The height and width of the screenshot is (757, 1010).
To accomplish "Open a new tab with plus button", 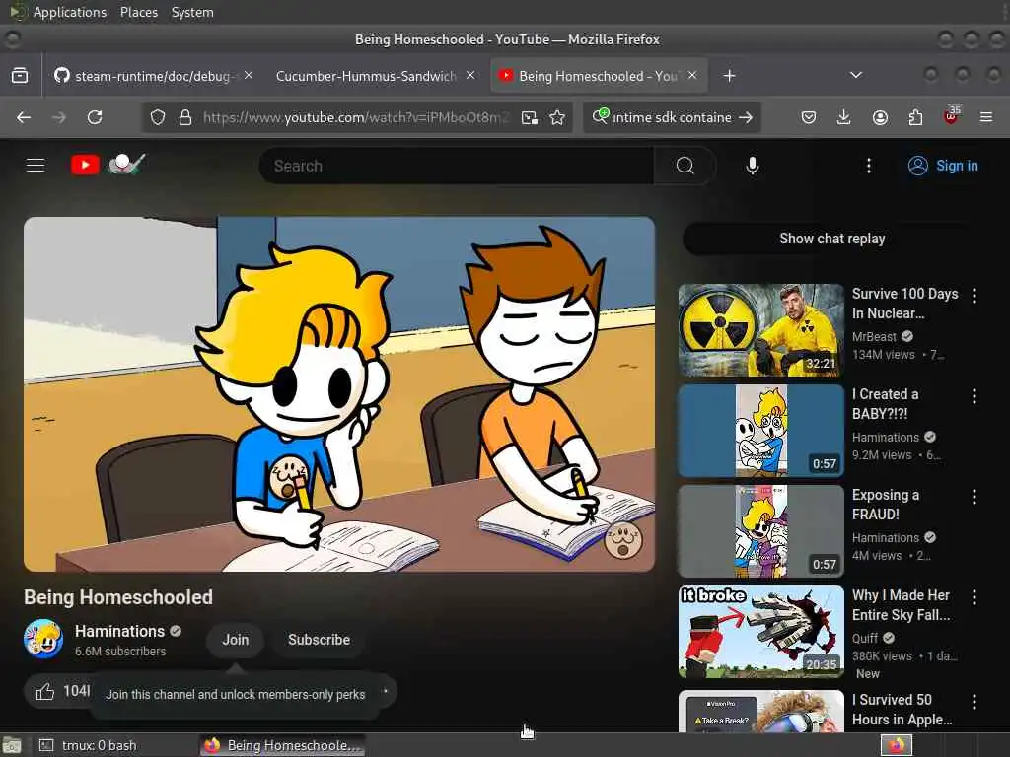I will click(x=729, y=76).
